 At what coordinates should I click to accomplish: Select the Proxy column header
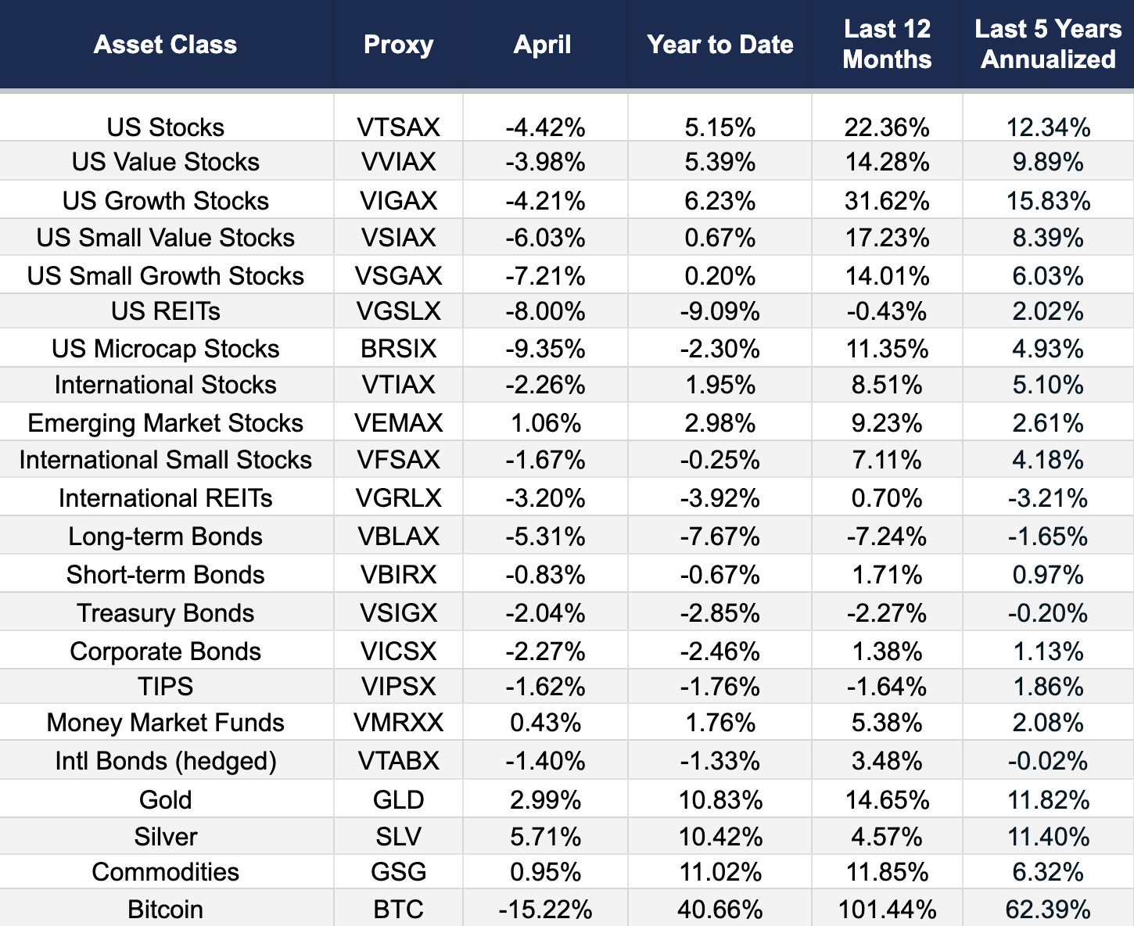tap(398, 45)
